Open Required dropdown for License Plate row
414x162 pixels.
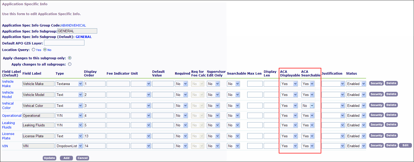pyautogui.click(x=181, y=136)
